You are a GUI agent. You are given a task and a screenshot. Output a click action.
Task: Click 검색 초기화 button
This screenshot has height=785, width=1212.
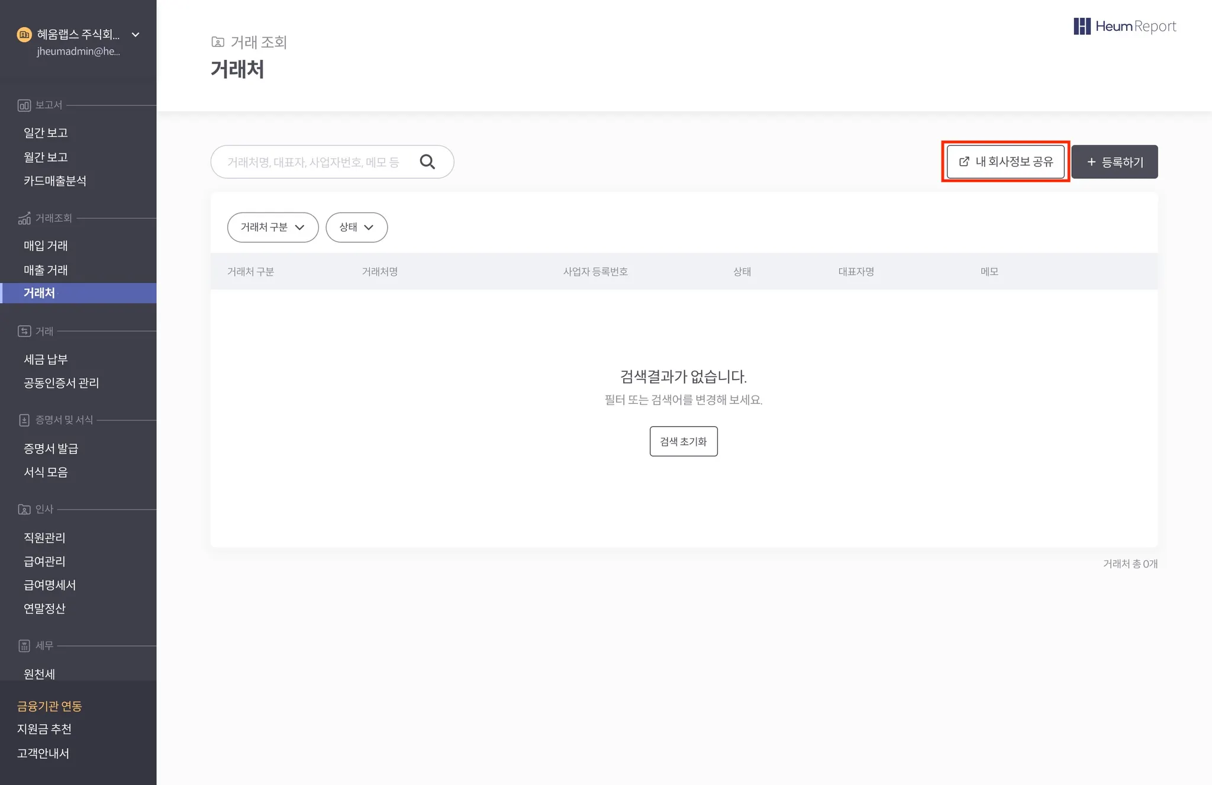pos(683,442)
